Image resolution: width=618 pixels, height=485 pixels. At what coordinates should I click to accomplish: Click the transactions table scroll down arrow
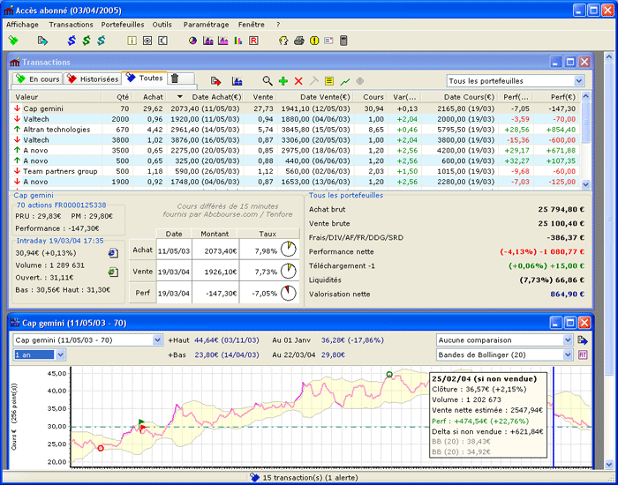(x=585, y=184)
